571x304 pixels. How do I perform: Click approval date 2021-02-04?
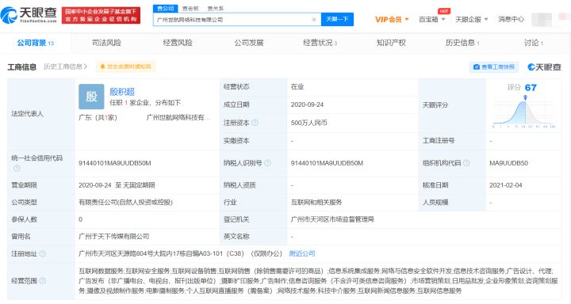[506, 185]
